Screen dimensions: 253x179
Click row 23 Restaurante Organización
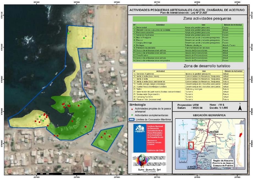pyautogui.click(x=188, y=94)
